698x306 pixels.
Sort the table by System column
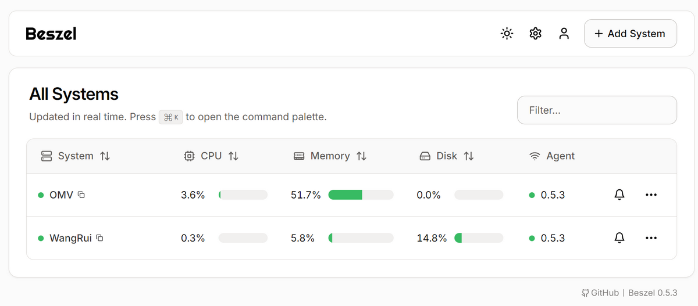coord(76,156)
